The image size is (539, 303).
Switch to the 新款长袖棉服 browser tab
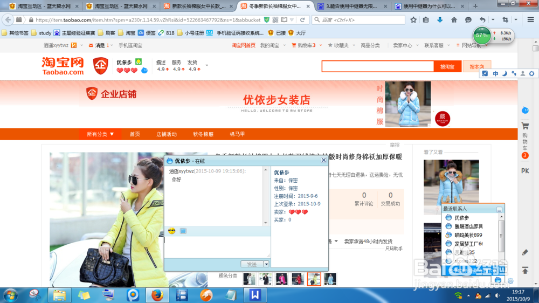(x=198, y=6)
